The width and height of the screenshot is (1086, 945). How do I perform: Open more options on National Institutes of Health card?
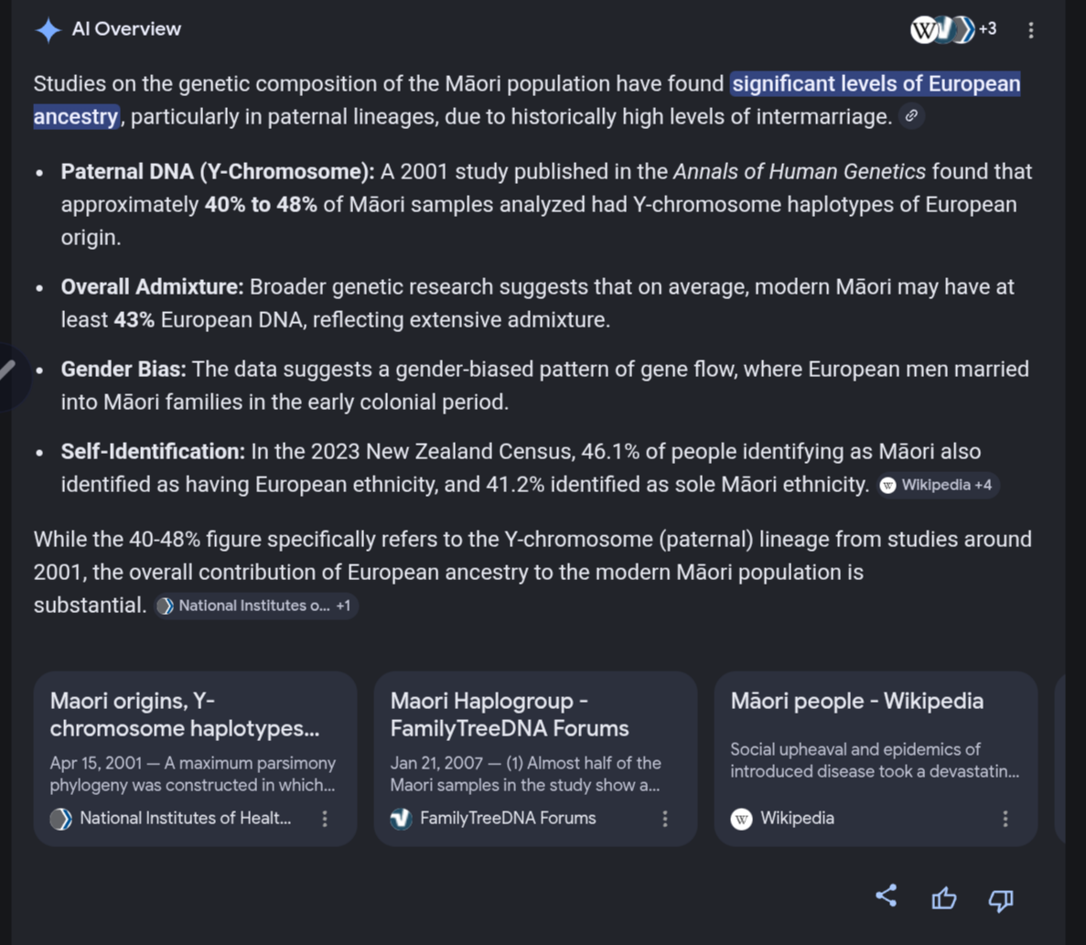325,819
